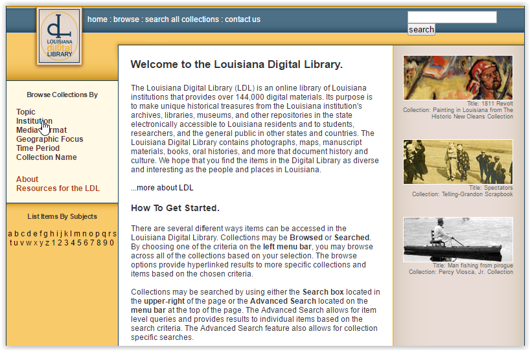List subjects starting with letter d
Image resolution: width=530 pixels, height=351 pixels.
tap(29, 234)
